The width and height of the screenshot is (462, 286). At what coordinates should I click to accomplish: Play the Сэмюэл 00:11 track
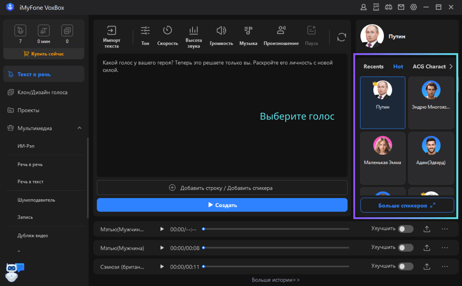click(x=162, y=267)
